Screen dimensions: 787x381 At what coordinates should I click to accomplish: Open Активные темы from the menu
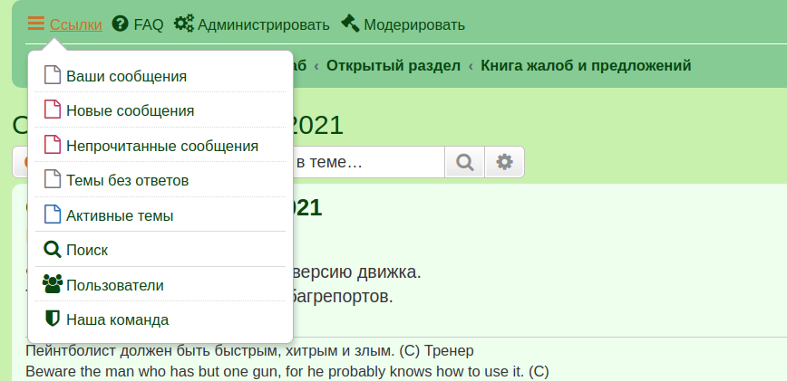[119, 215]
